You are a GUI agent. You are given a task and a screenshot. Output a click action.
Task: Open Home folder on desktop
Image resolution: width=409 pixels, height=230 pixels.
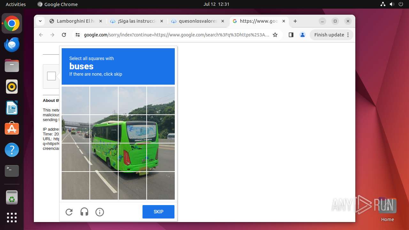[x=387, y=210]
